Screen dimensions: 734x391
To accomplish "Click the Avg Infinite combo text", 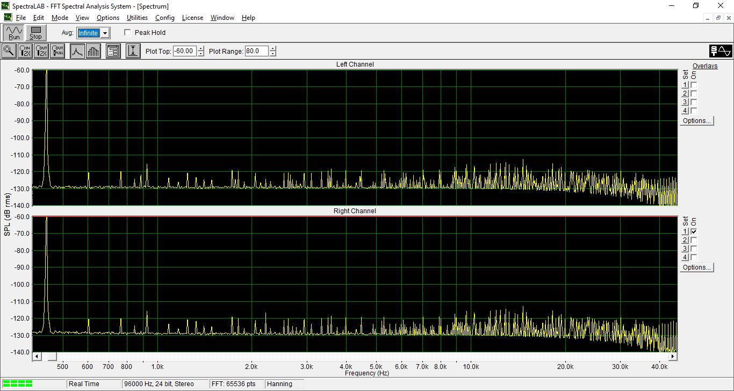I will (88, 33).
